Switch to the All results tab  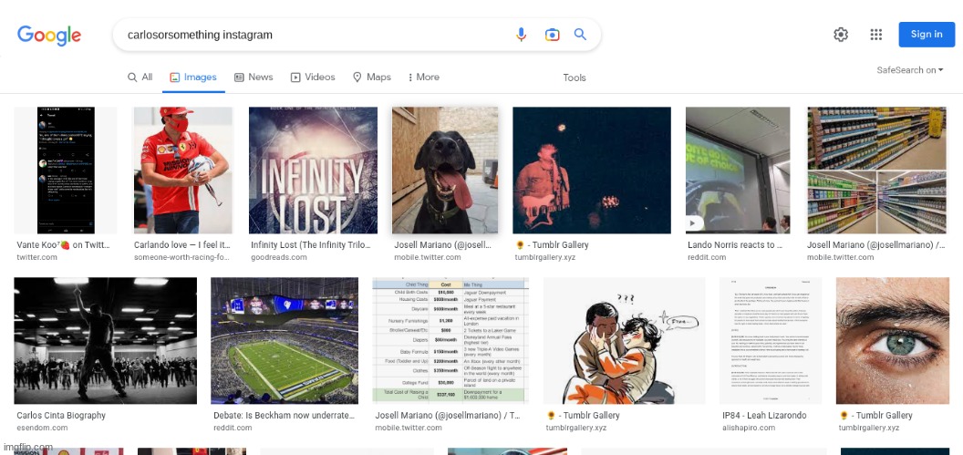140,78
